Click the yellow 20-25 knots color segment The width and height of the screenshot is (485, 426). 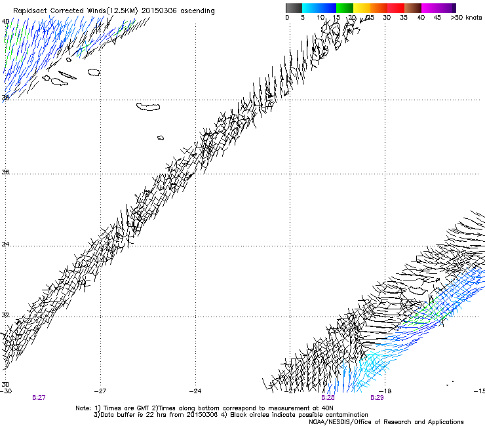[x=362, y=8]
